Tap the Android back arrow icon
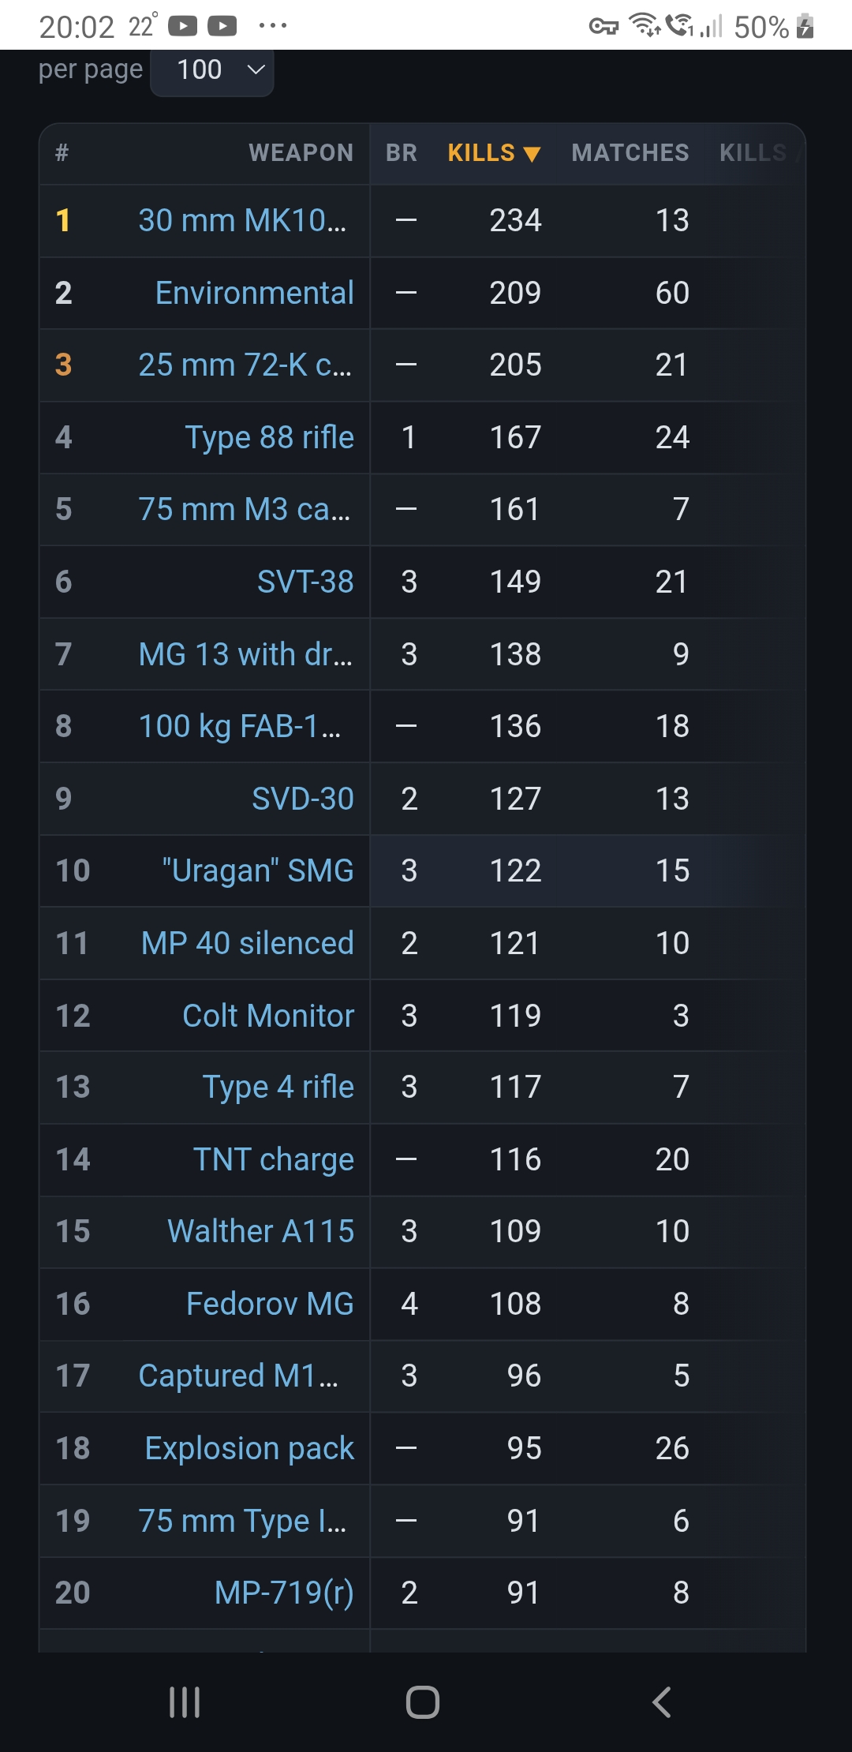The height and width of the screenshot is (1752, 852). click(x=661, y=1702)
